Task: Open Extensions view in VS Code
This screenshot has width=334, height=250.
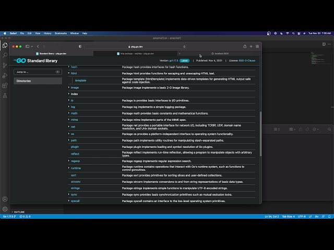Action: (5, 85)
